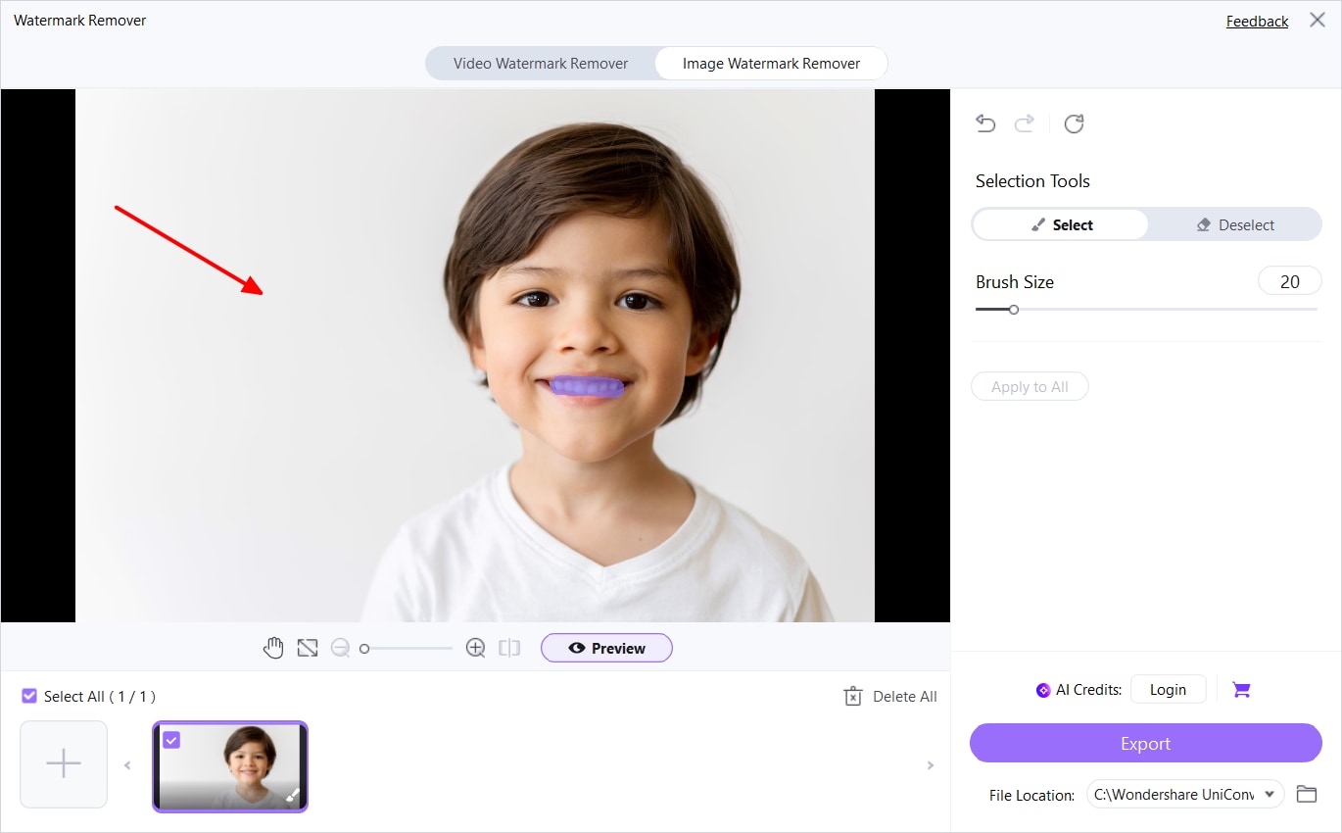This screenshot has height=833, width=1342.
Task: Open the file location folder icon
Action: 1306,794
